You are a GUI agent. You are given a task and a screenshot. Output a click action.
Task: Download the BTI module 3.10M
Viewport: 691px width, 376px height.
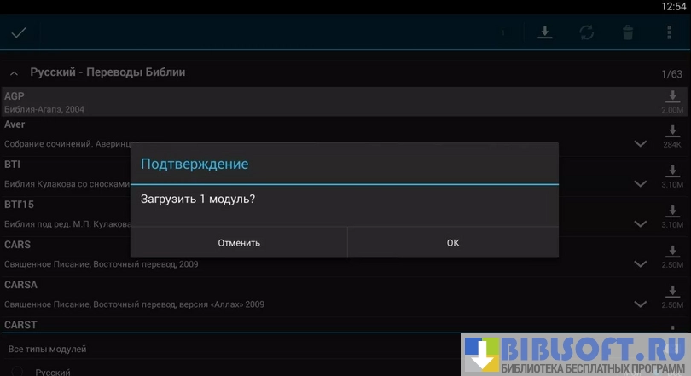(x=672, y=175)
